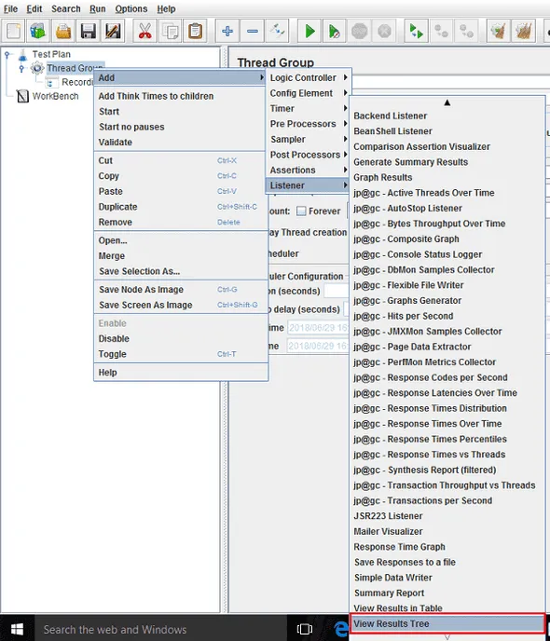Screen dimensions: 550x641
Task: Choose Duplicate in context menu
Action: click(x=181, y=207)
